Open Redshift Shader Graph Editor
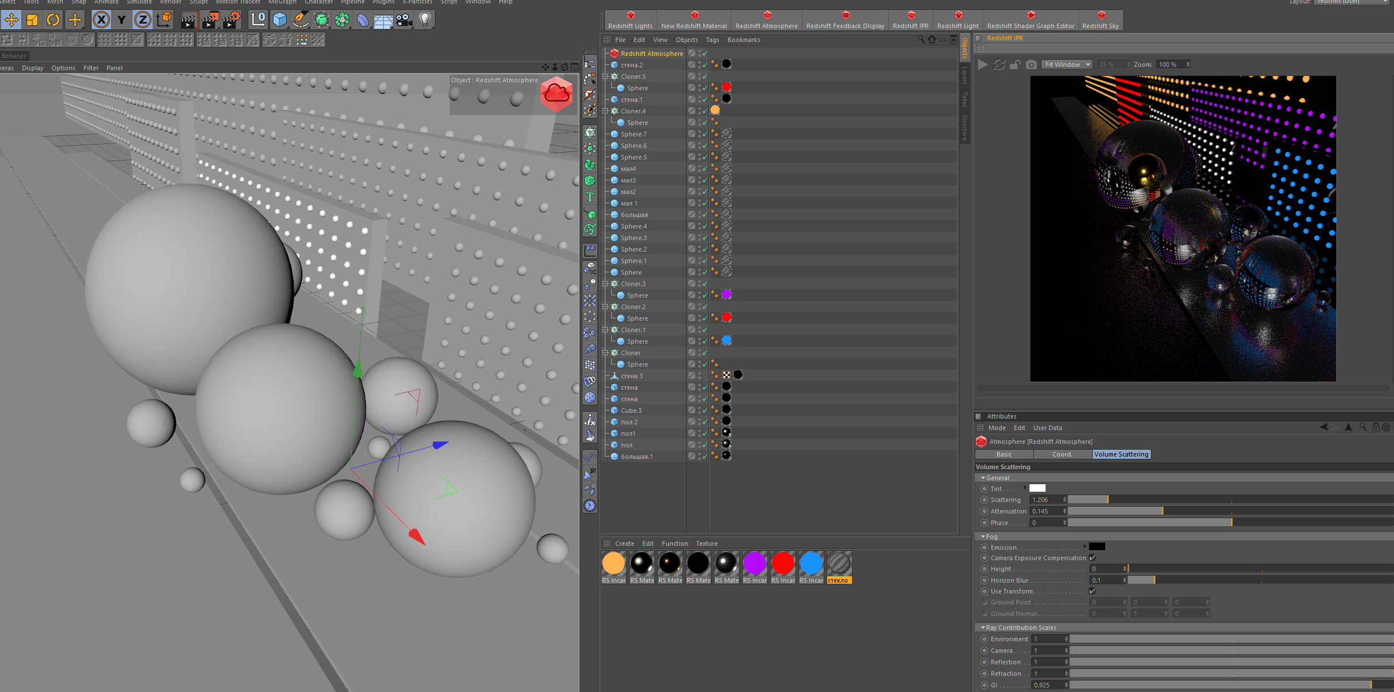1394x692 pixels. (x=1031, y=20)
